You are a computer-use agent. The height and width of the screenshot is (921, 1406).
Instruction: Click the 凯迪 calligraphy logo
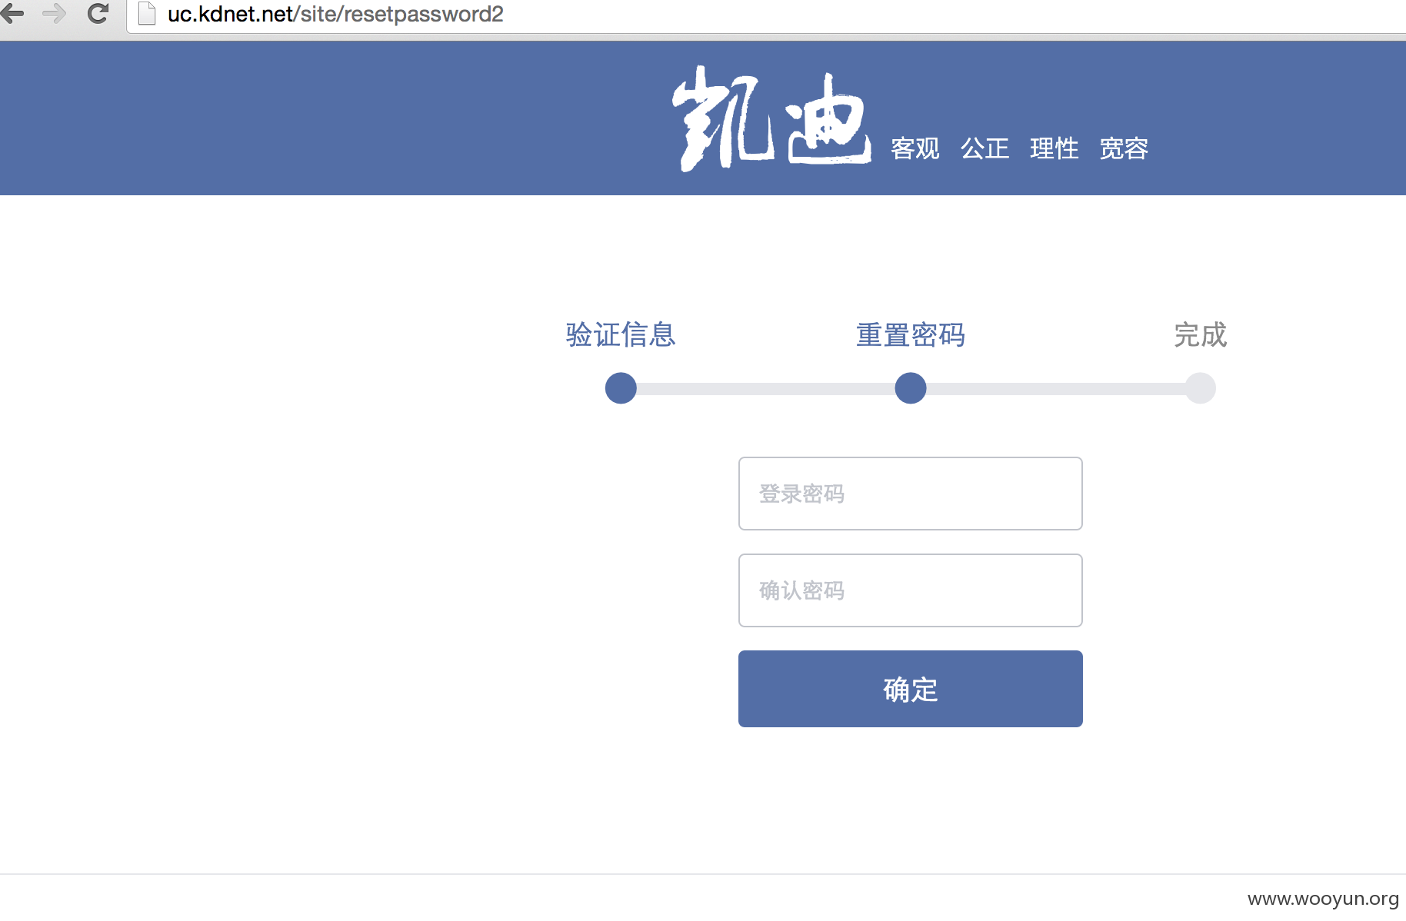click(771, 118)
